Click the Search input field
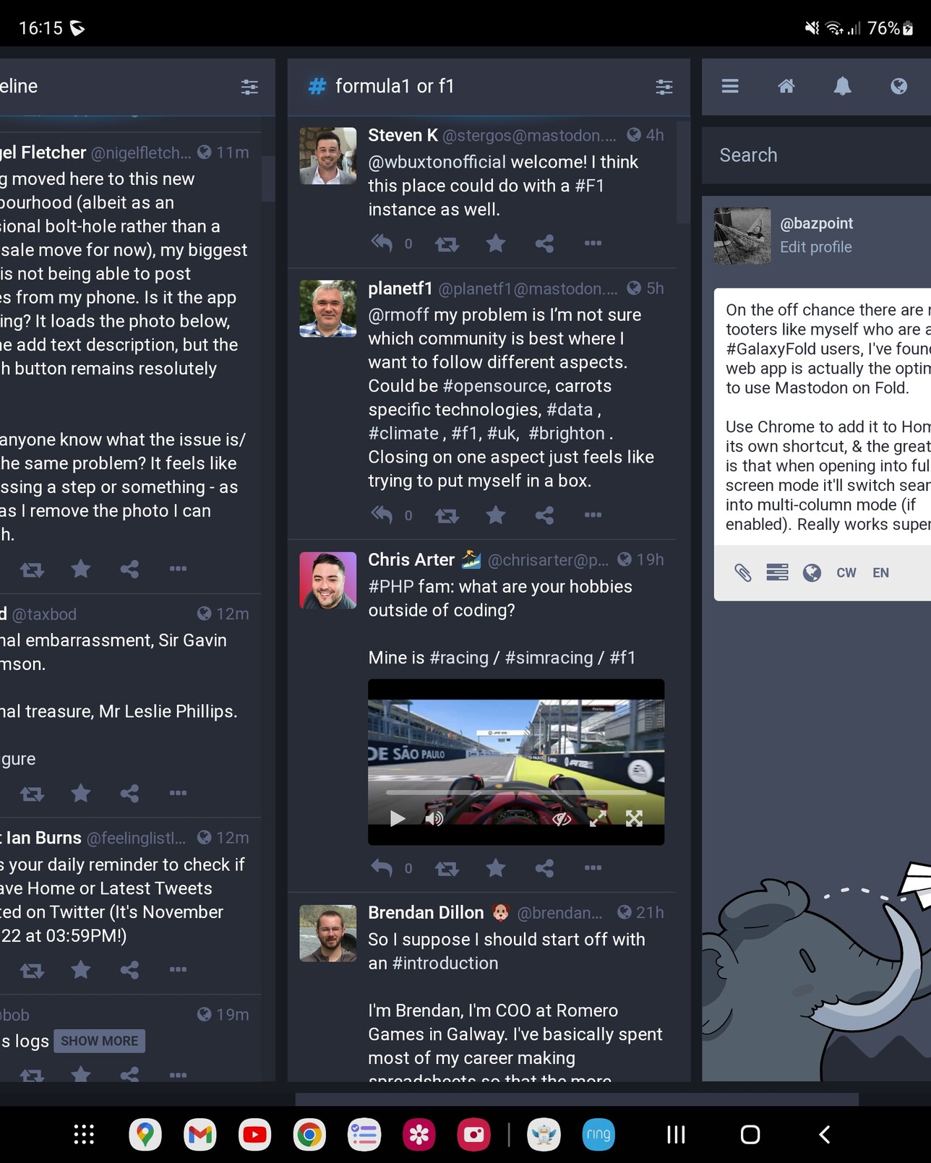The width and height of the screenshot is (931, 1163). click(816, 155)
